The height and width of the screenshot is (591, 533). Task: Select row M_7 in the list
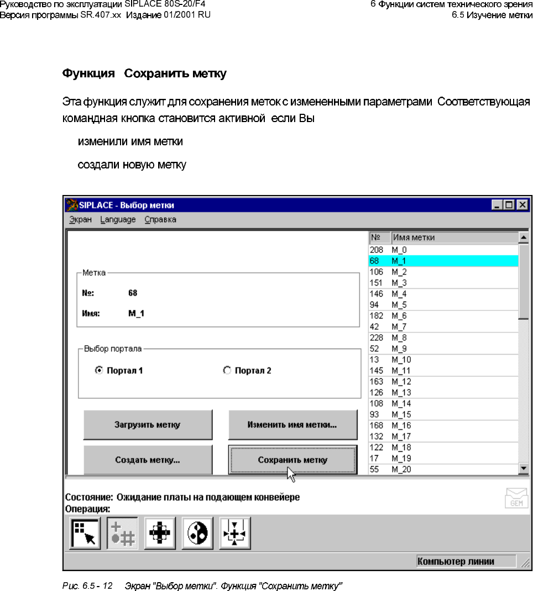(x=443, y=326)
